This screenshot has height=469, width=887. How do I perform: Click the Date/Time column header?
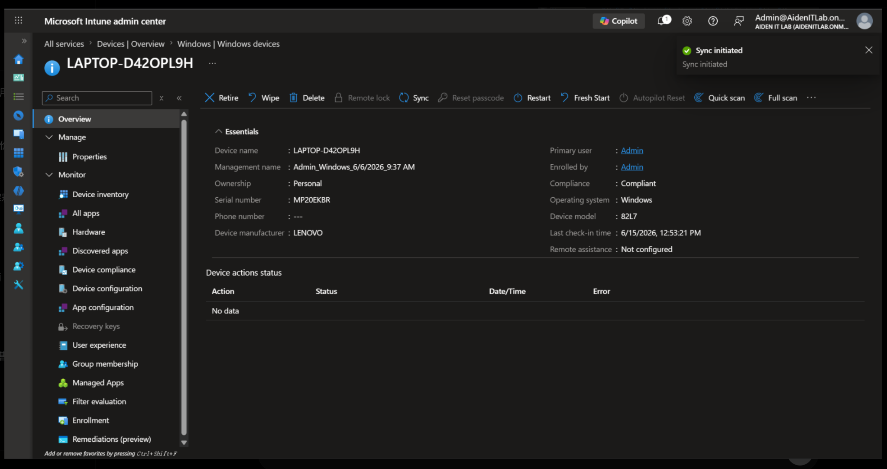click(x=507, y=291)
